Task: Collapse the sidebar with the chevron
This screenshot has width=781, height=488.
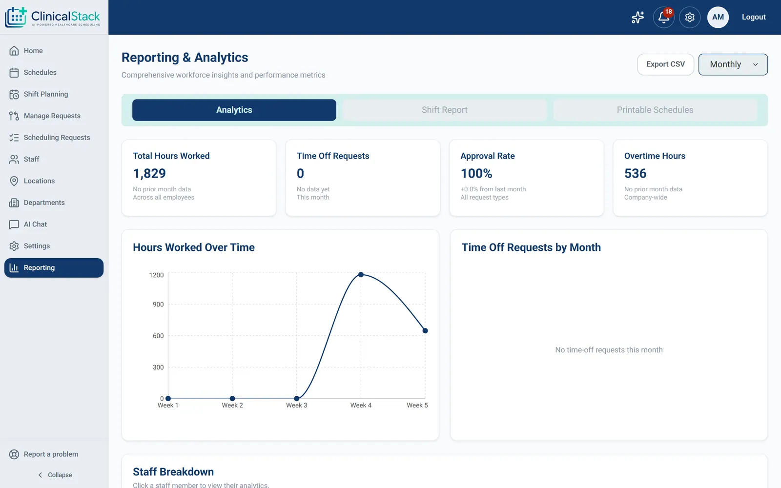Action: (40, 475)
